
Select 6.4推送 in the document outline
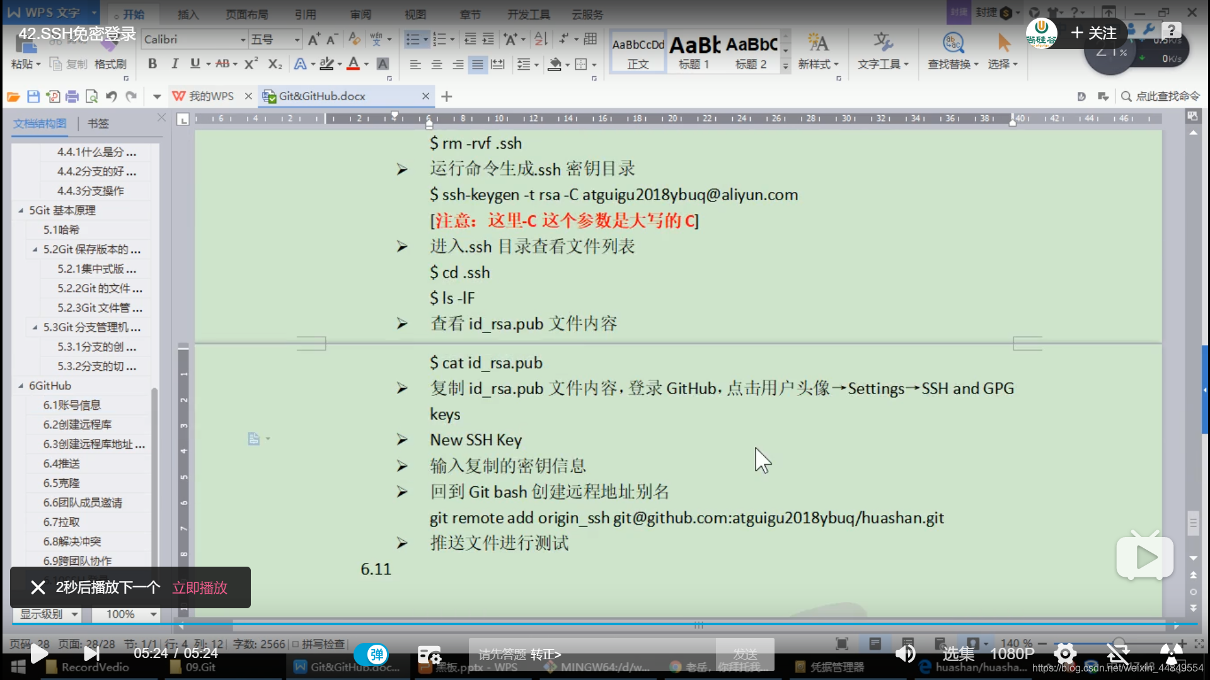coord(62,463)
